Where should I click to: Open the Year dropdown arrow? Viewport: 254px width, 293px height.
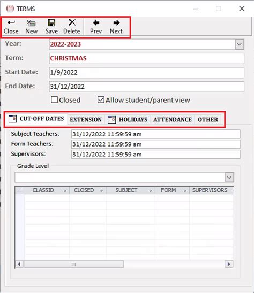coord(240,44)
